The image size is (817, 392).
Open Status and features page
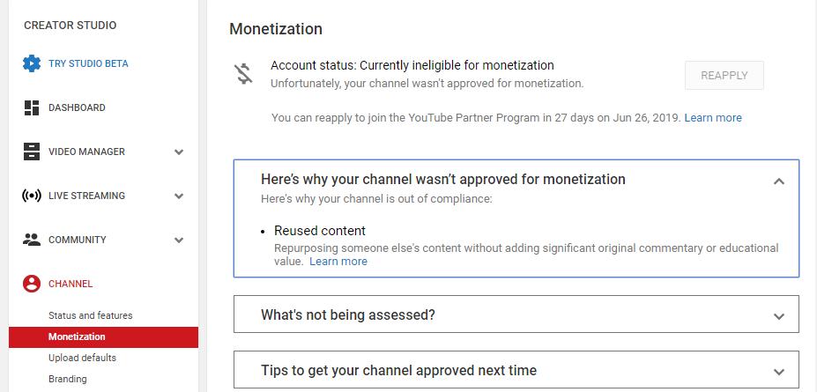[x=90, y=315]
